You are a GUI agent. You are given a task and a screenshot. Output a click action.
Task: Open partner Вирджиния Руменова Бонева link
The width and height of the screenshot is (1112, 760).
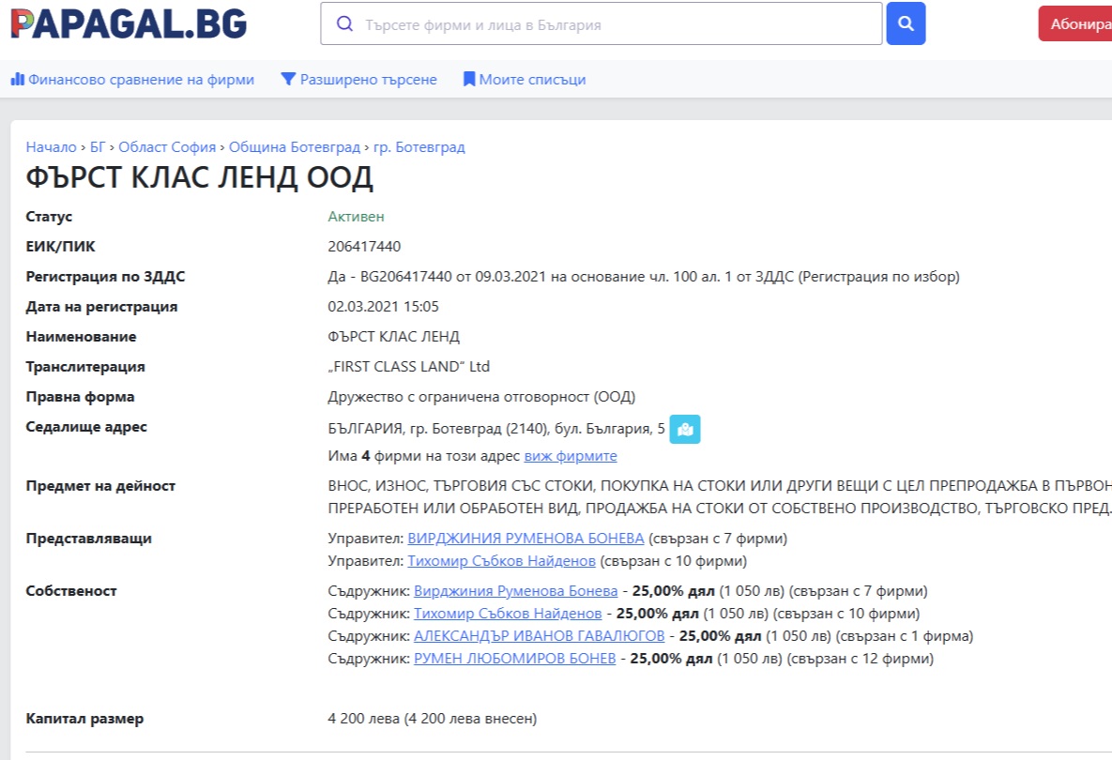tap(515, 591)
